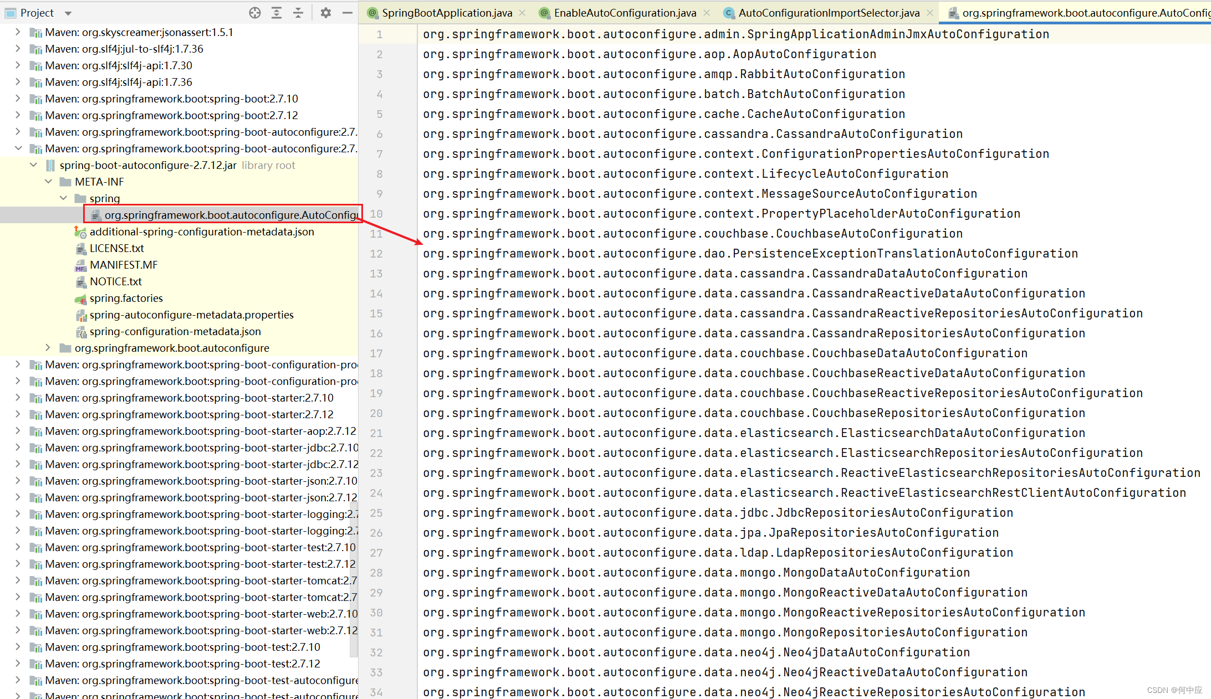Viewport: 1211px width, 699px height.
Task: Select LICENSE.txt in project tree
Action: (x=117, y=248)
